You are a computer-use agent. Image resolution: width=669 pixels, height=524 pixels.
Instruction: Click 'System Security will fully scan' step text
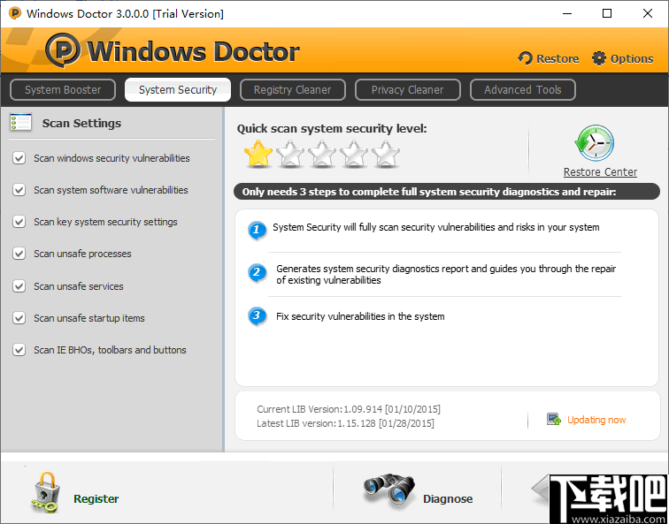[436, 227]
